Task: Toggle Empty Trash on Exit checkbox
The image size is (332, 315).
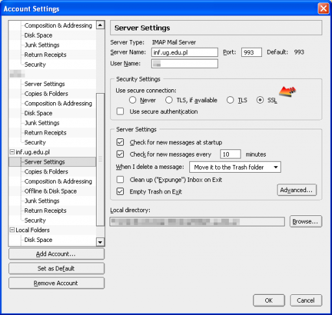Action: coord(120,191)
